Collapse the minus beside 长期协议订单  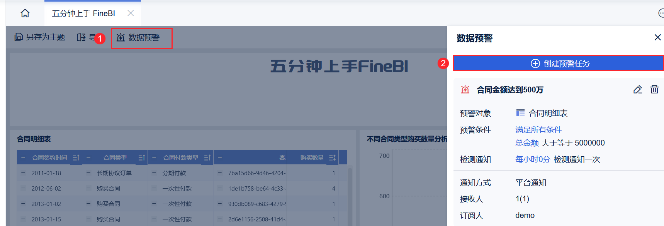click(88, 173)
